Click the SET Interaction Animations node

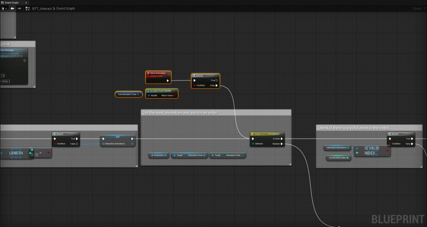coord(118,136)
